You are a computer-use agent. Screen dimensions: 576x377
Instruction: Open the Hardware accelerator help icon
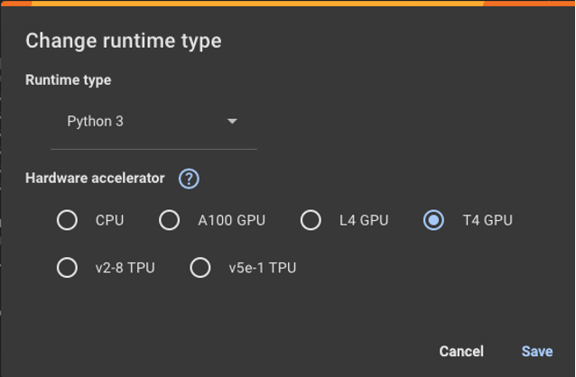click(189, 179)
